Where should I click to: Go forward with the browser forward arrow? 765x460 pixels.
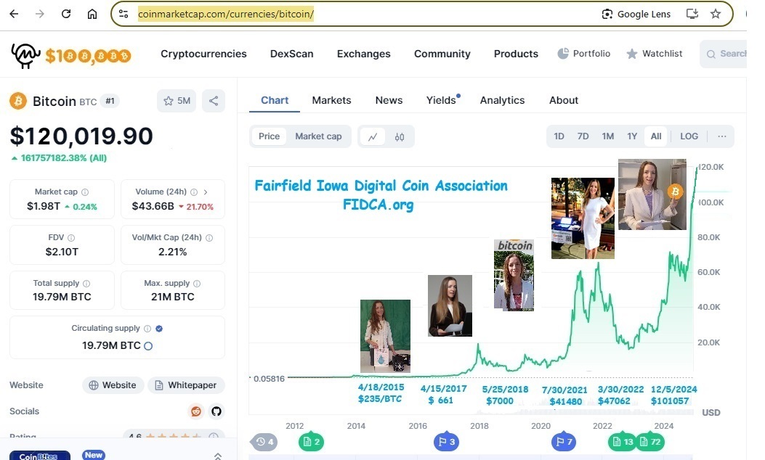point(40,14)
